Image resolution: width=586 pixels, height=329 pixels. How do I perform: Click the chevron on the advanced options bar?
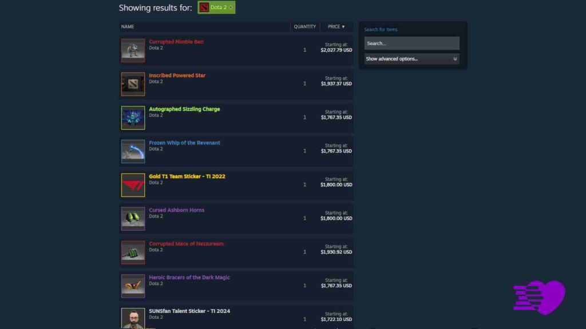tap(455, 58)
